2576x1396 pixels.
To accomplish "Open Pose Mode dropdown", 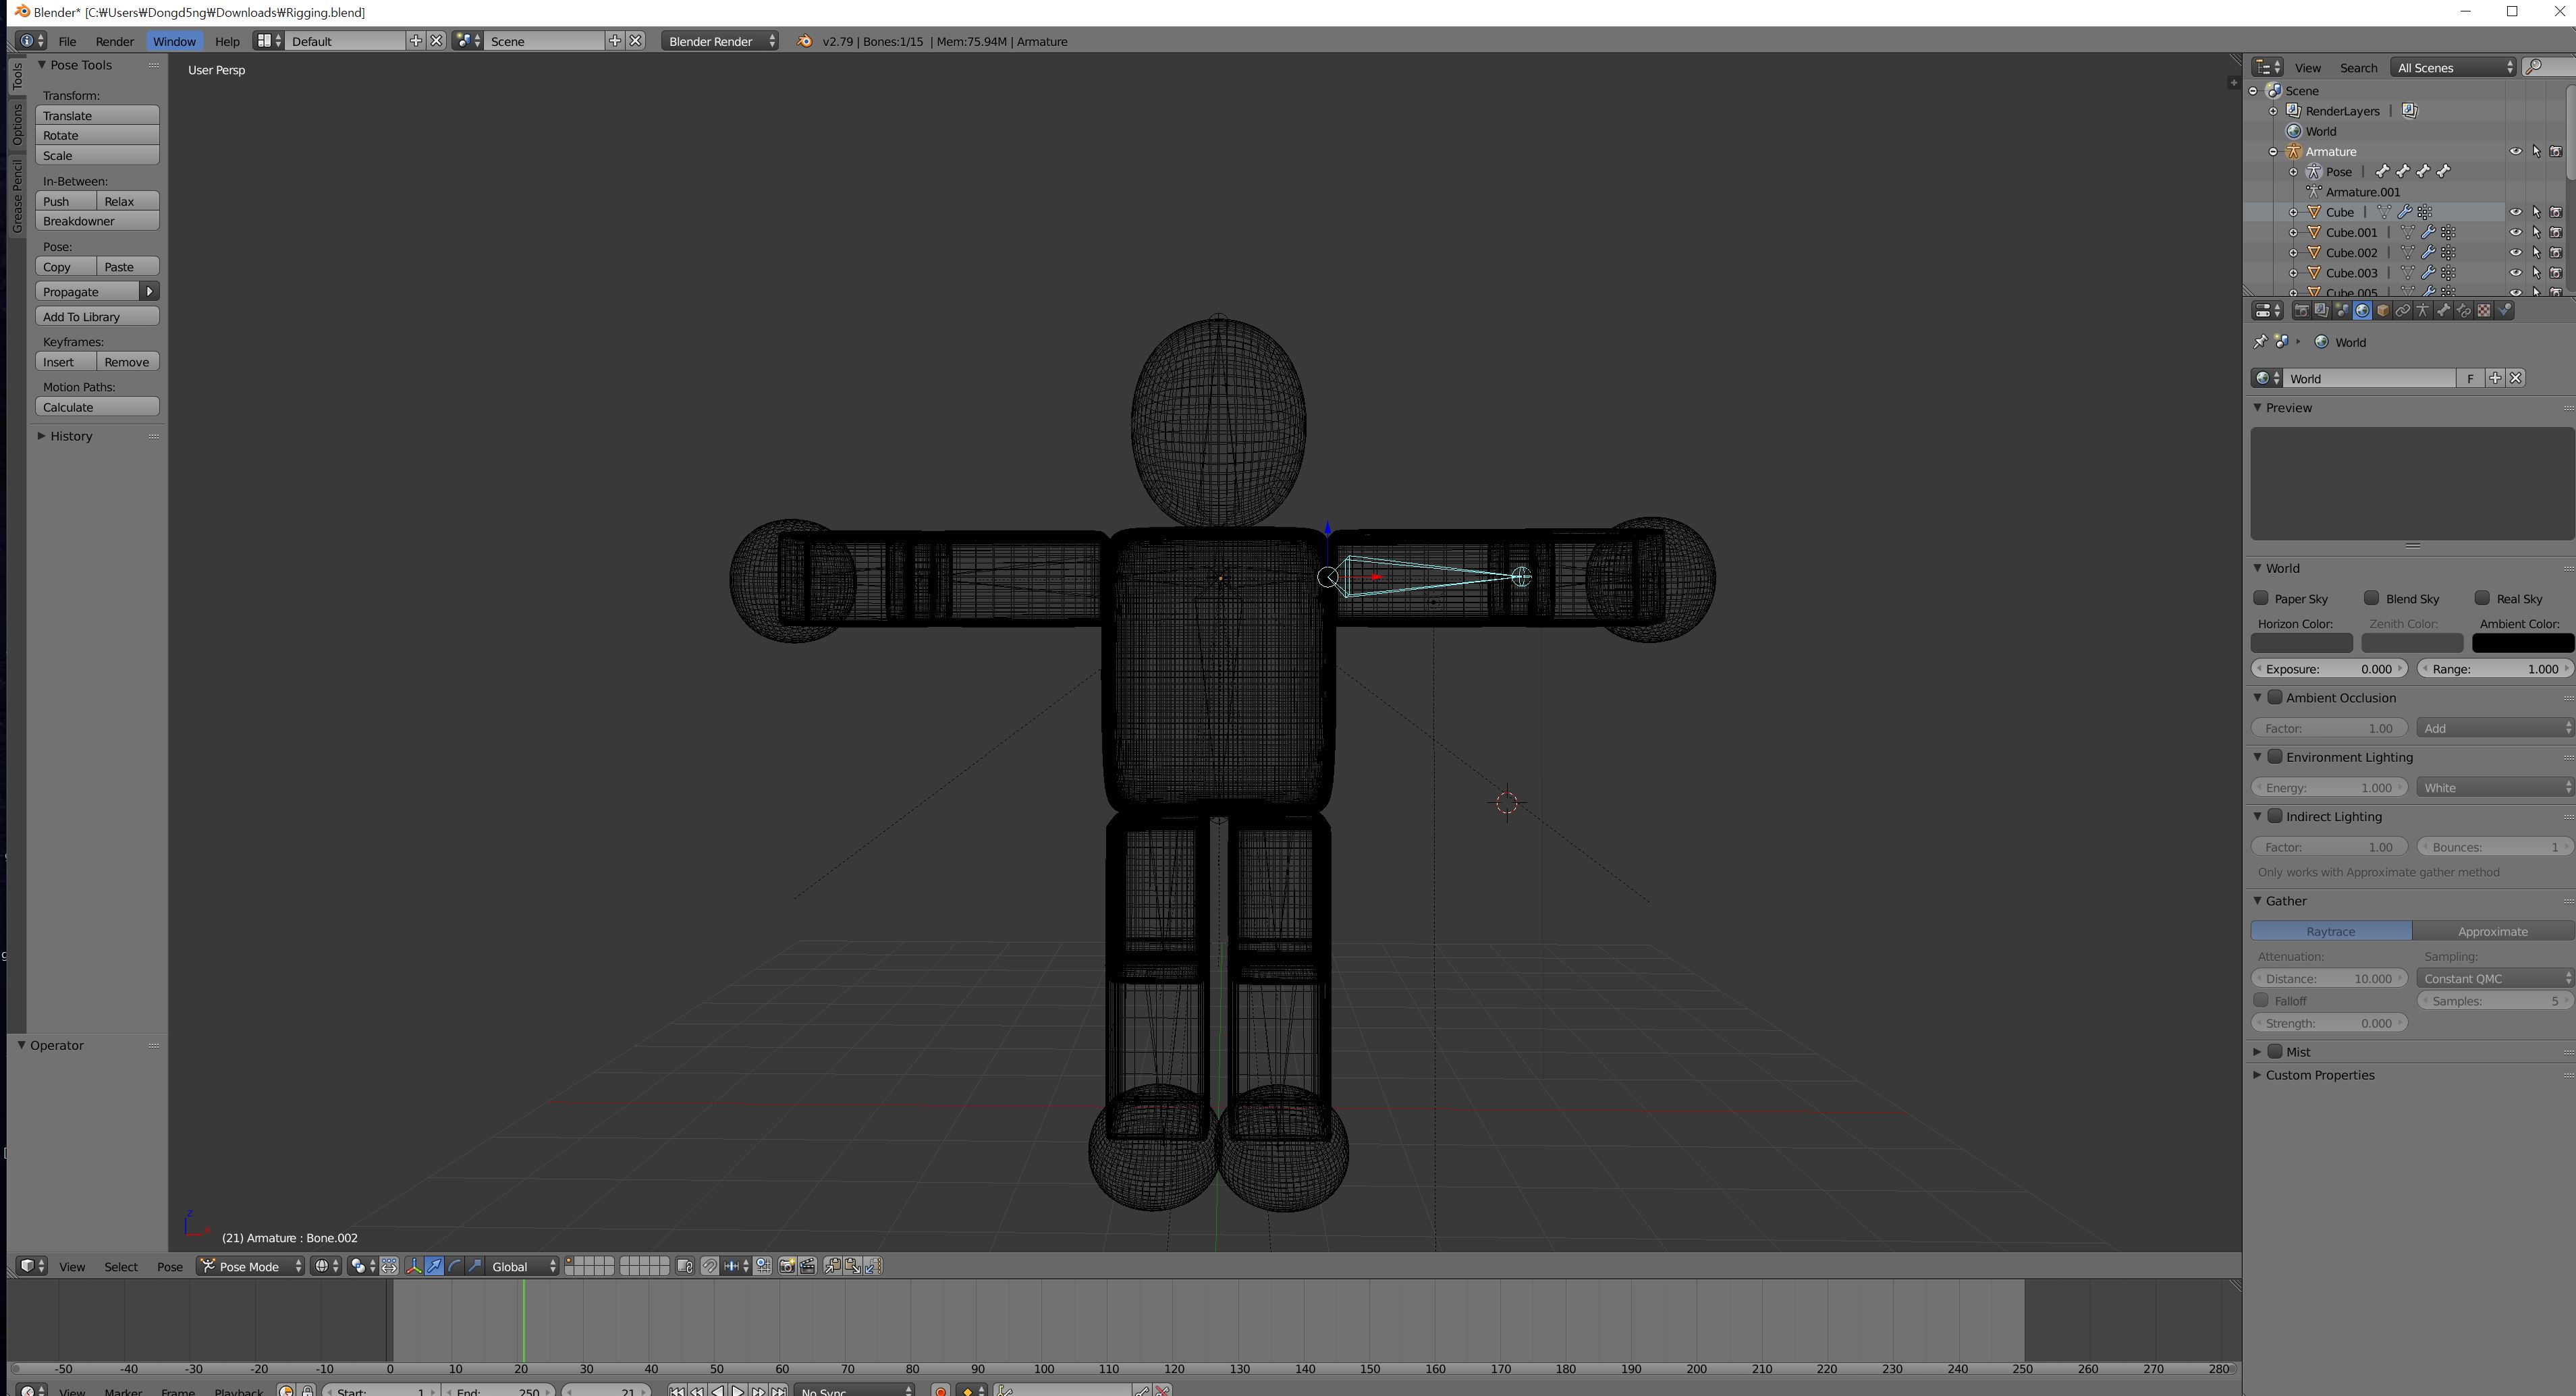I will (x=250, y=1266).
